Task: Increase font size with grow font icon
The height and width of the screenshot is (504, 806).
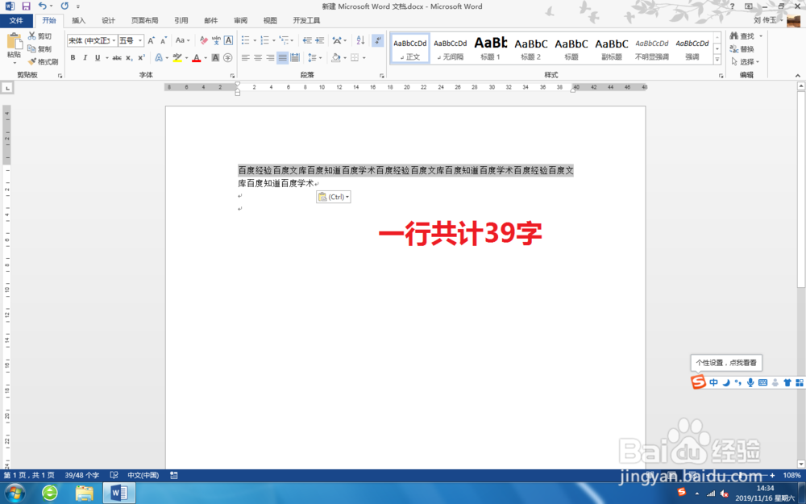Action: click(x=152, y=40)
